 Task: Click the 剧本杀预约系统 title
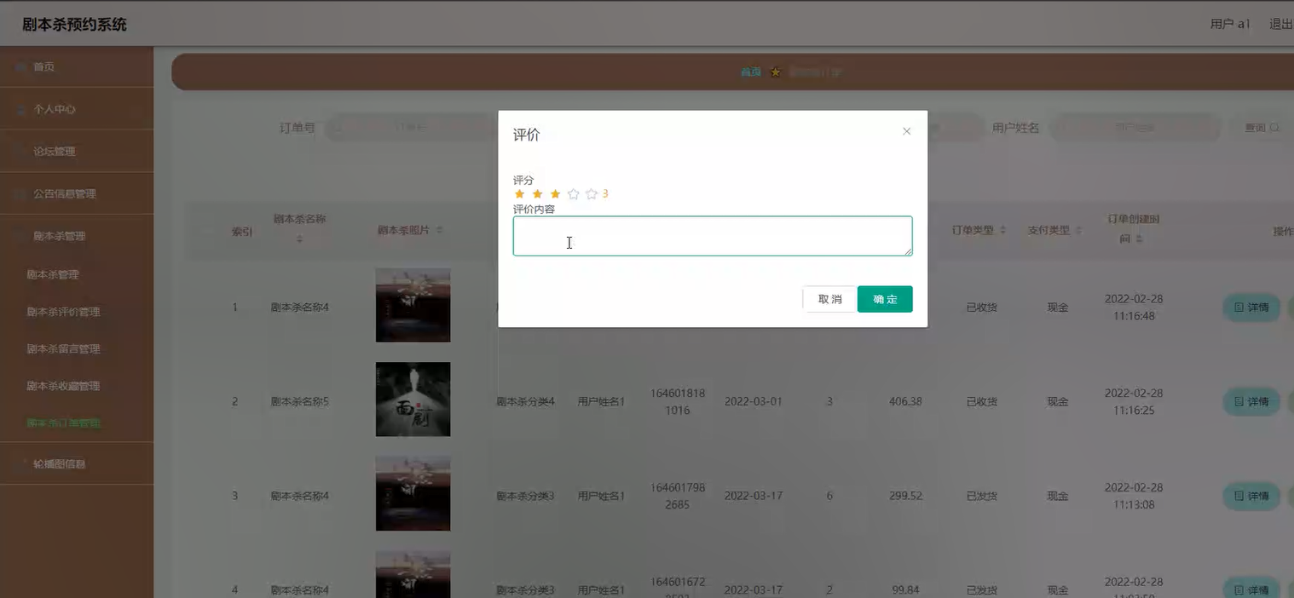pos(74,25)
